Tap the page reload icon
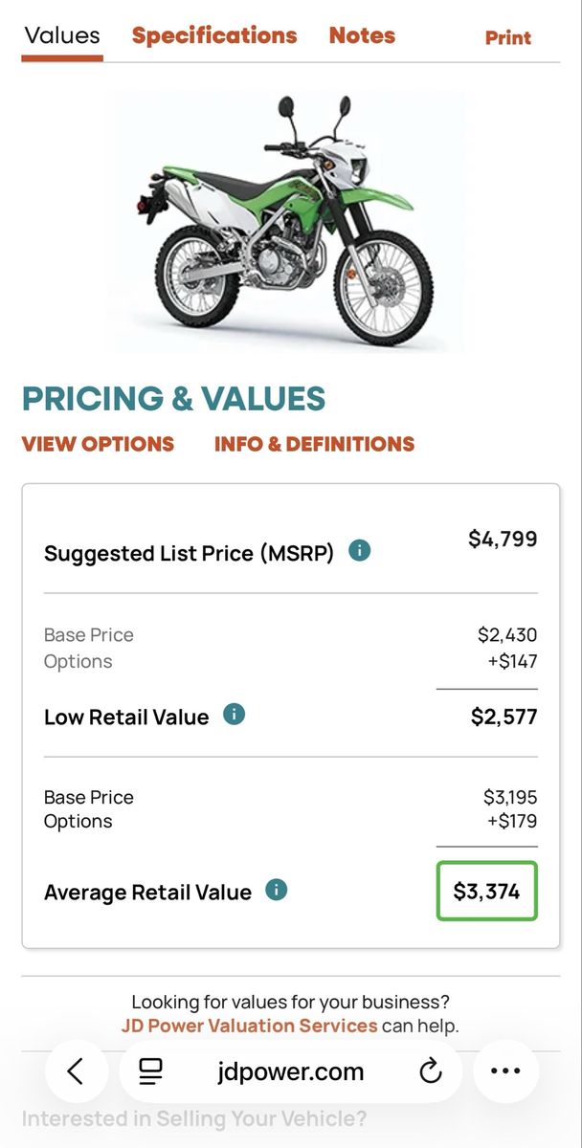582x1148 pixels. [431, 1071]
